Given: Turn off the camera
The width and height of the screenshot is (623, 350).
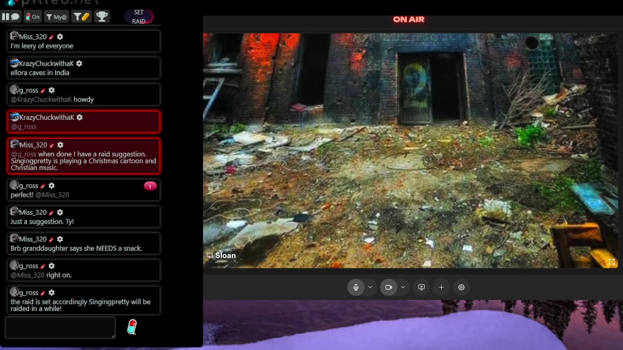Looking at the screenshot, I should click(x=388, y=287).
